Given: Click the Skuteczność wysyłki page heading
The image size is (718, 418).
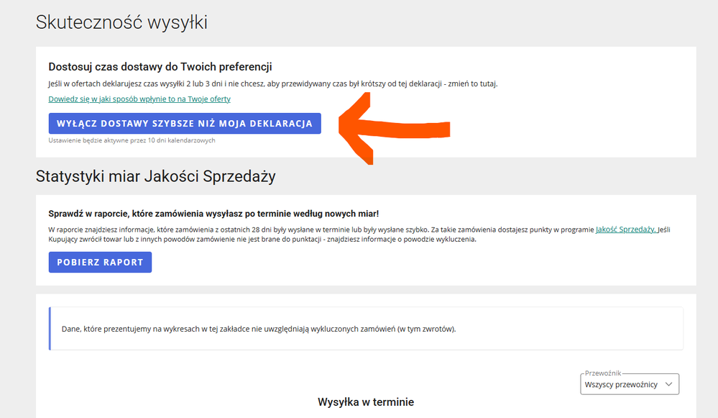Looking at the screenshot, I should coord(121,23).
